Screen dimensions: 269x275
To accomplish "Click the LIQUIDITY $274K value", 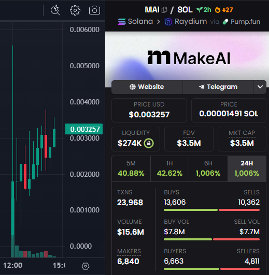I will [130, 143].
